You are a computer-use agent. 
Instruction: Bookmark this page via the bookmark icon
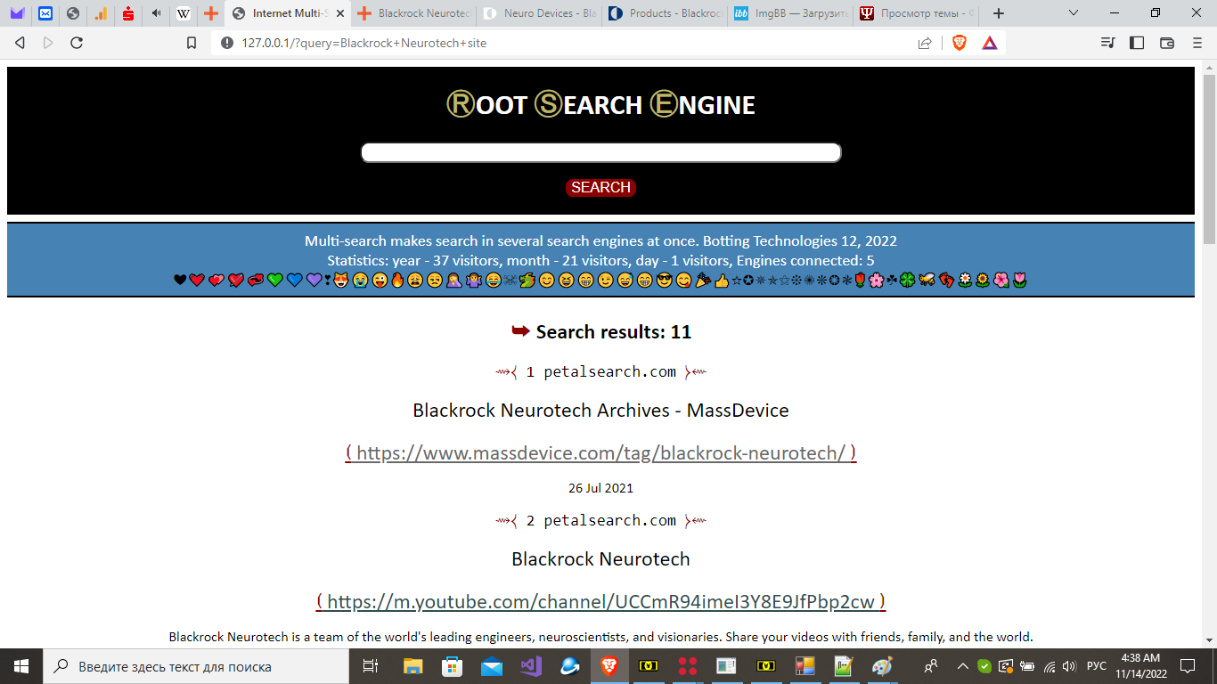pyautogui.click(x=192, y=43)
